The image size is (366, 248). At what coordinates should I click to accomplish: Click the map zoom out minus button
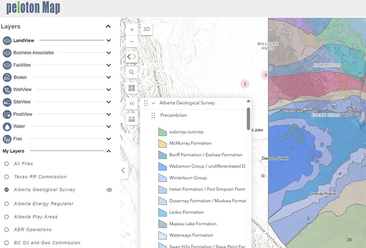[x=132, y=41]
